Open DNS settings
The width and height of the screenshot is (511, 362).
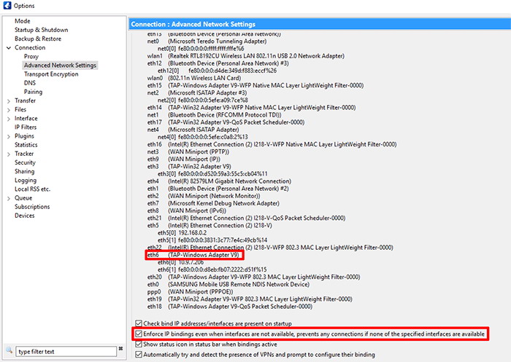pos(30,82)
